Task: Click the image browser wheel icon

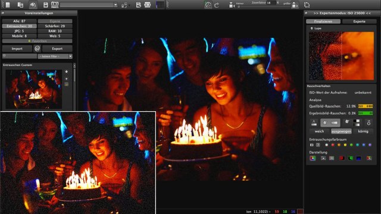Action: coord(33,5)
